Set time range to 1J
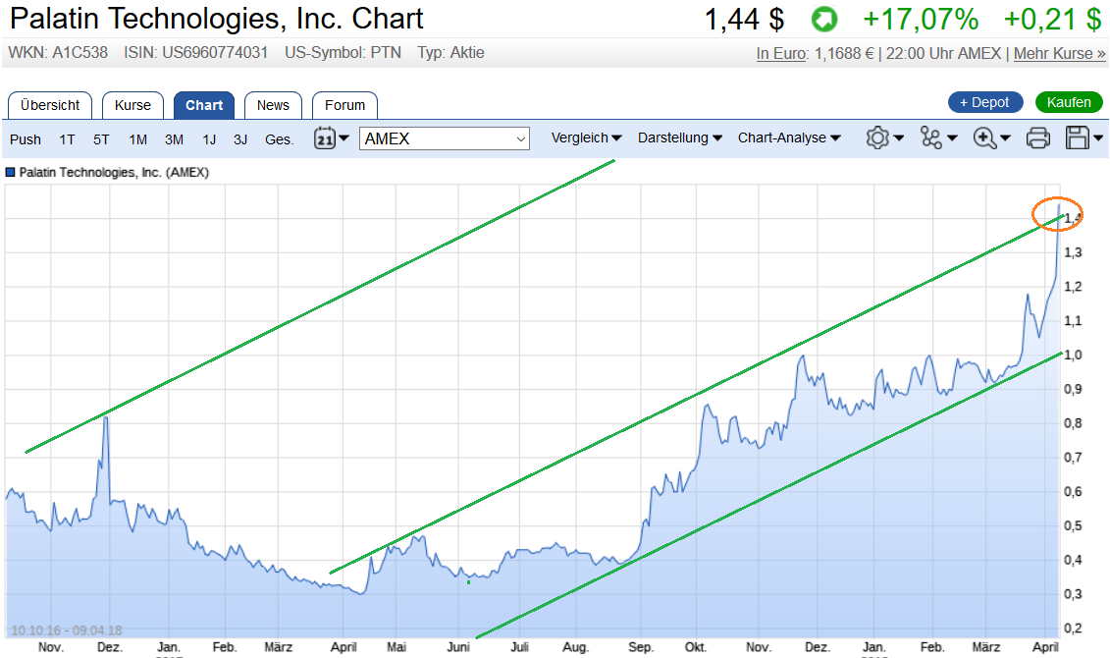Viewport: 1110px width, 658px height. point(209,139)
